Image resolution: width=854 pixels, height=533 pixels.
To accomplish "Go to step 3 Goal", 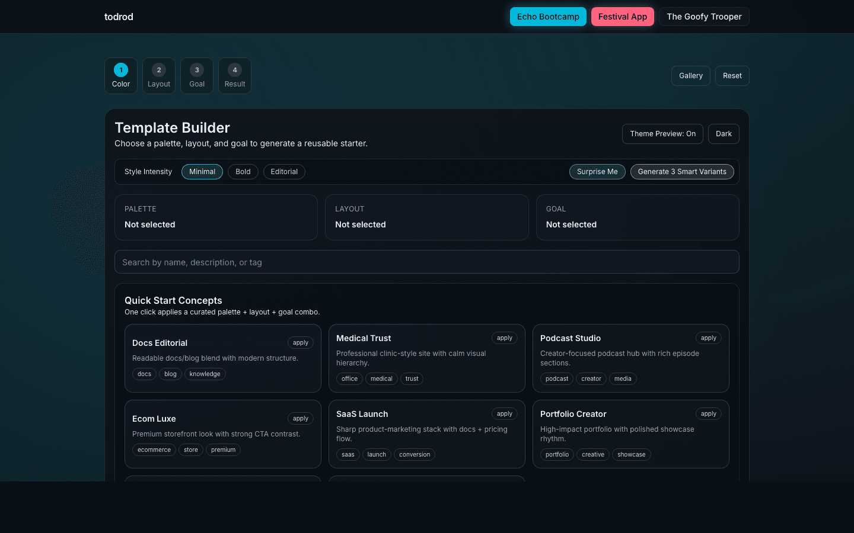I will (197, 76).
